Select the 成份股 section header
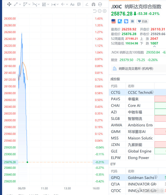Viewport: 166px width, 195px height. tap(115, 79)
